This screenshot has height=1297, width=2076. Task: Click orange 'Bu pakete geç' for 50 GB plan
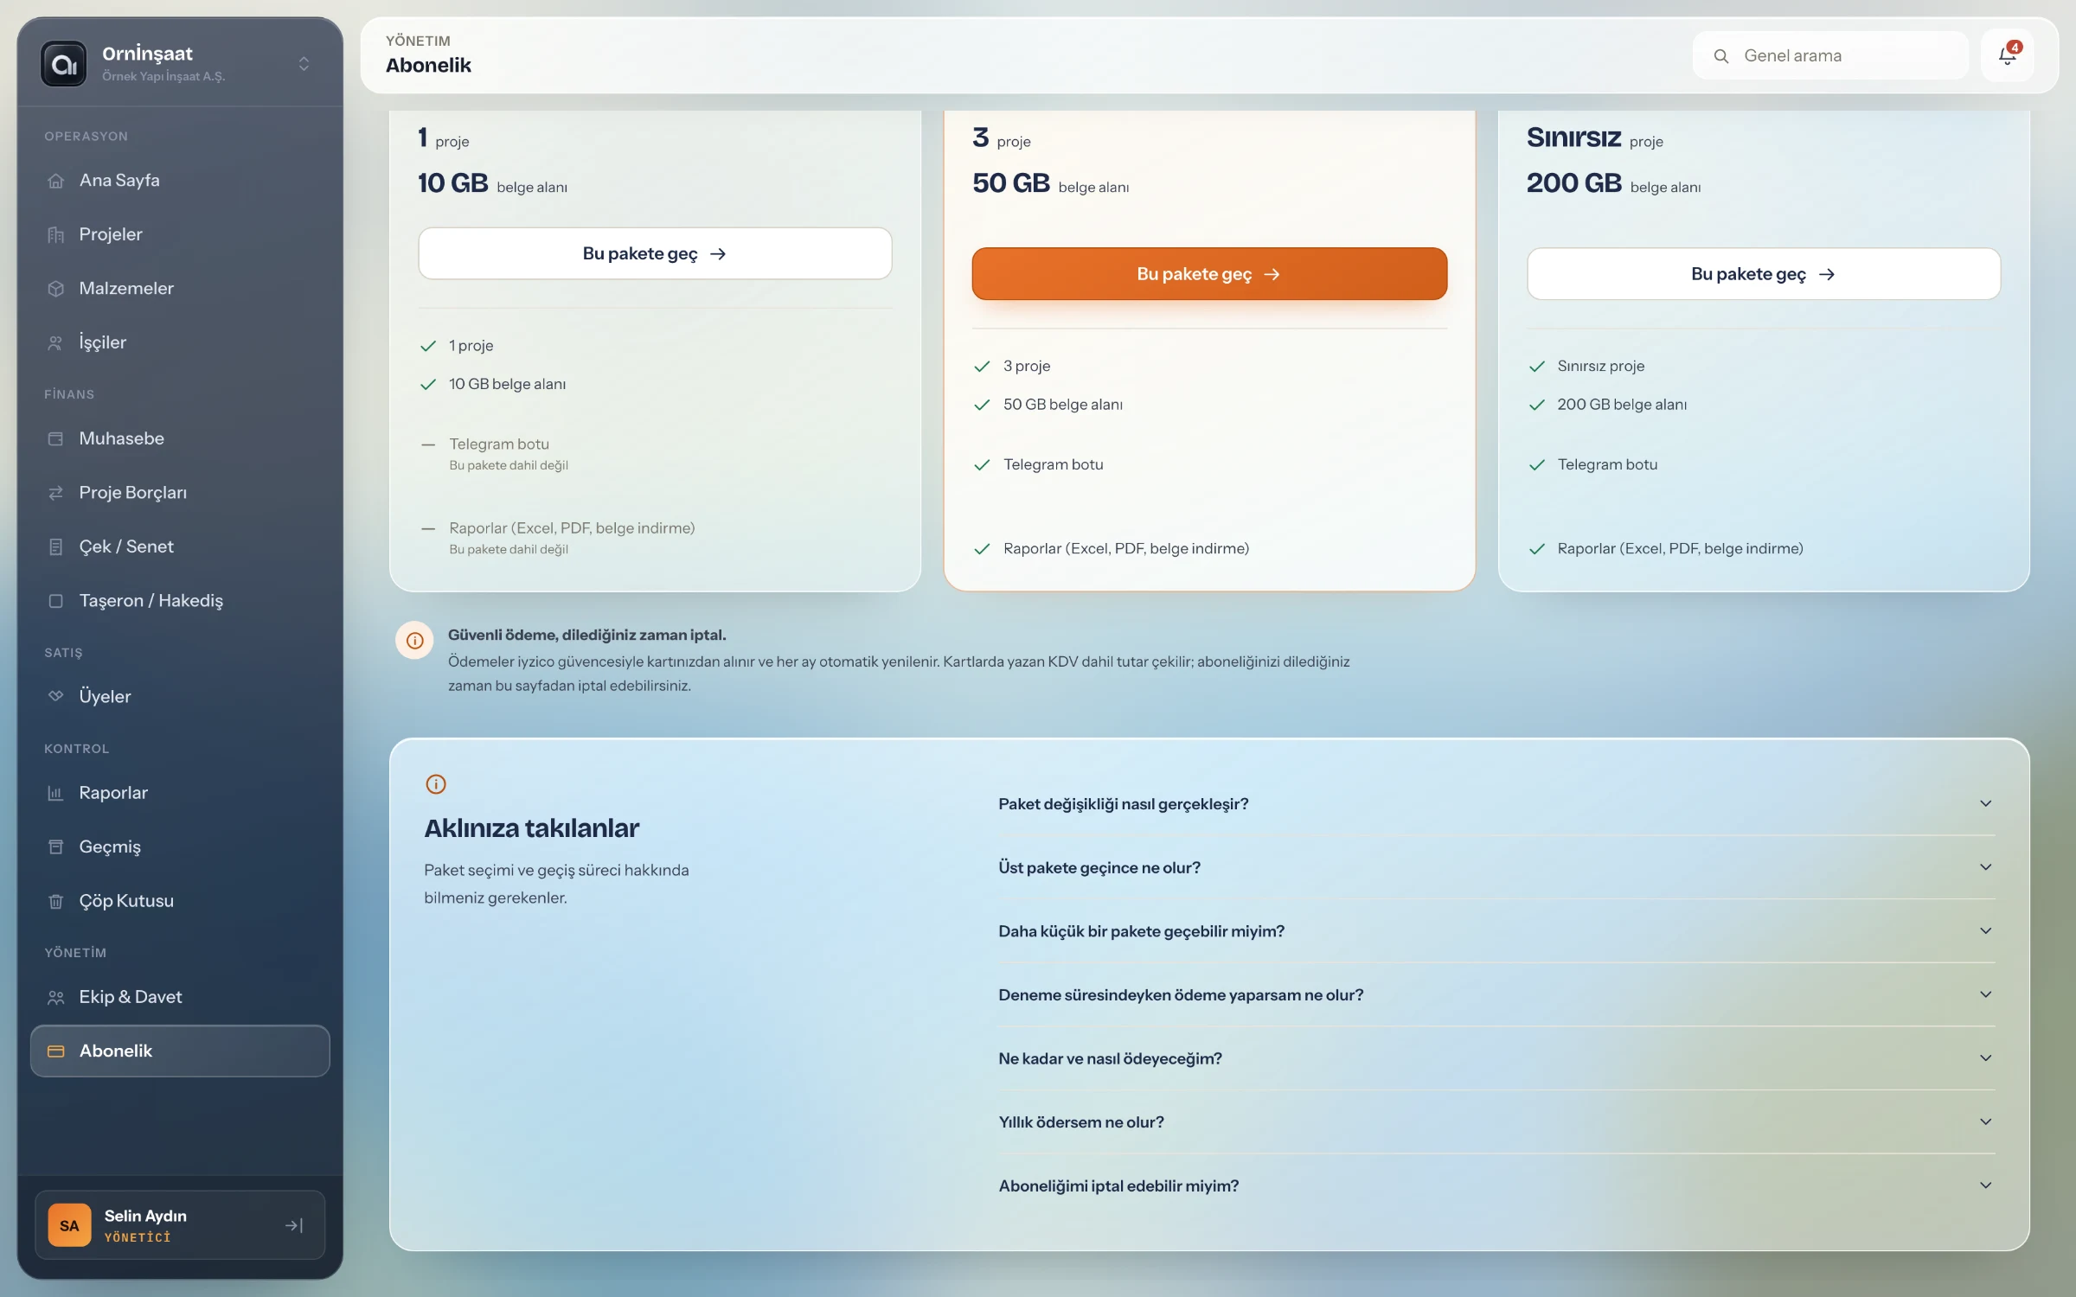click(x=1209, y=274)
